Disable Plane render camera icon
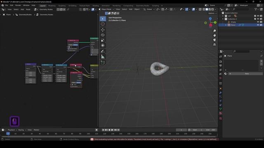 tap(261, 25)
